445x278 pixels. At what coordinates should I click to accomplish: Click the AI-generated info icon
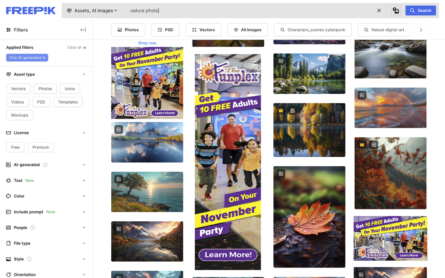click(45, 165)
